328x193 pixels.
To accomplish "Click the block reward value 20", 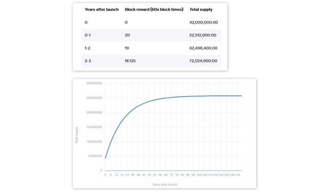I will pos(128,35).
